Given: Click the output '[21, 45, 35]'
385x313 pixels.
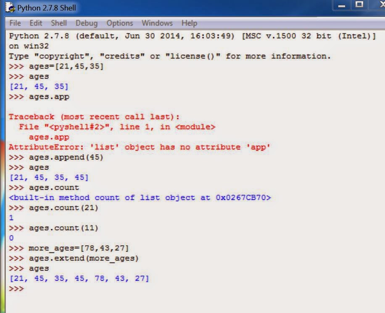Looking at the screenshot, I should [x=39, y=87].
